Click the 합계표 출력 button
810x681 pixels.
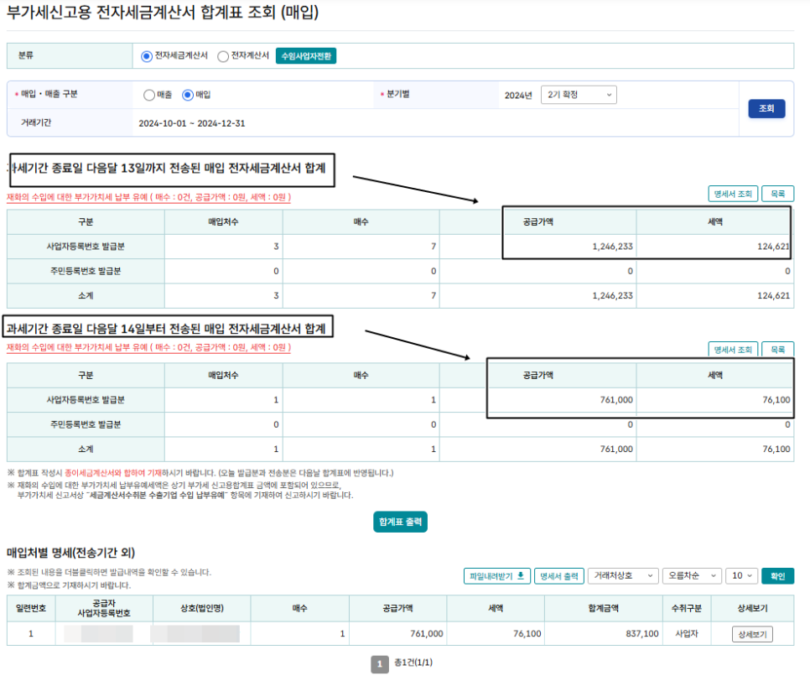click(400, 522)
